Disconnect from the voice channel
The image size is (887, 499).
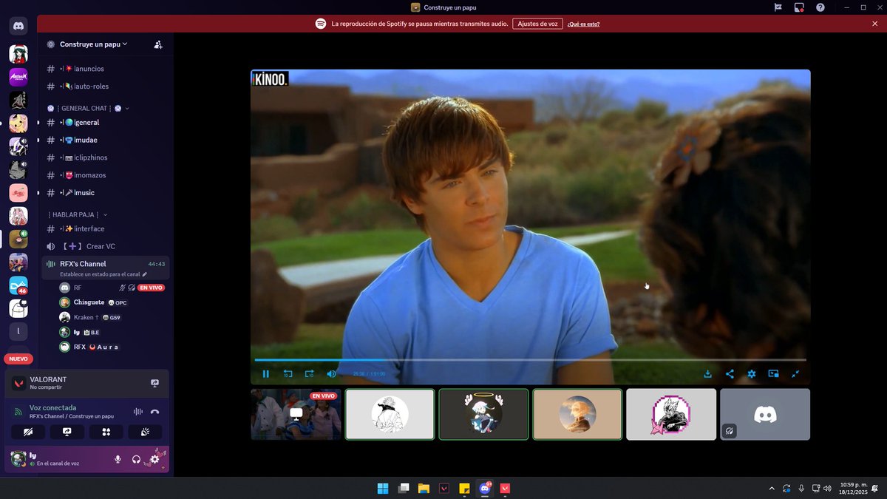[x=155, y=412]
